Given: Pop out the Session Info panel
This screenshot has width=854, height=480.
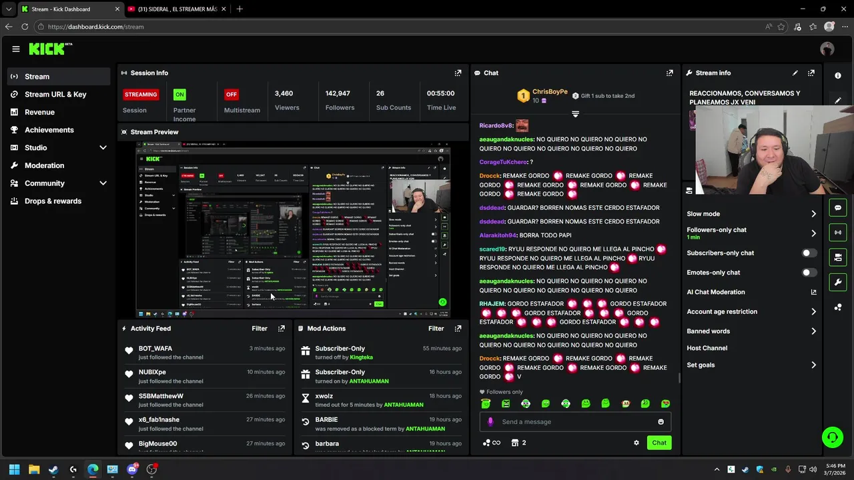Looking at the screenshot, I should pyautogui.click(x=458, y=73).
